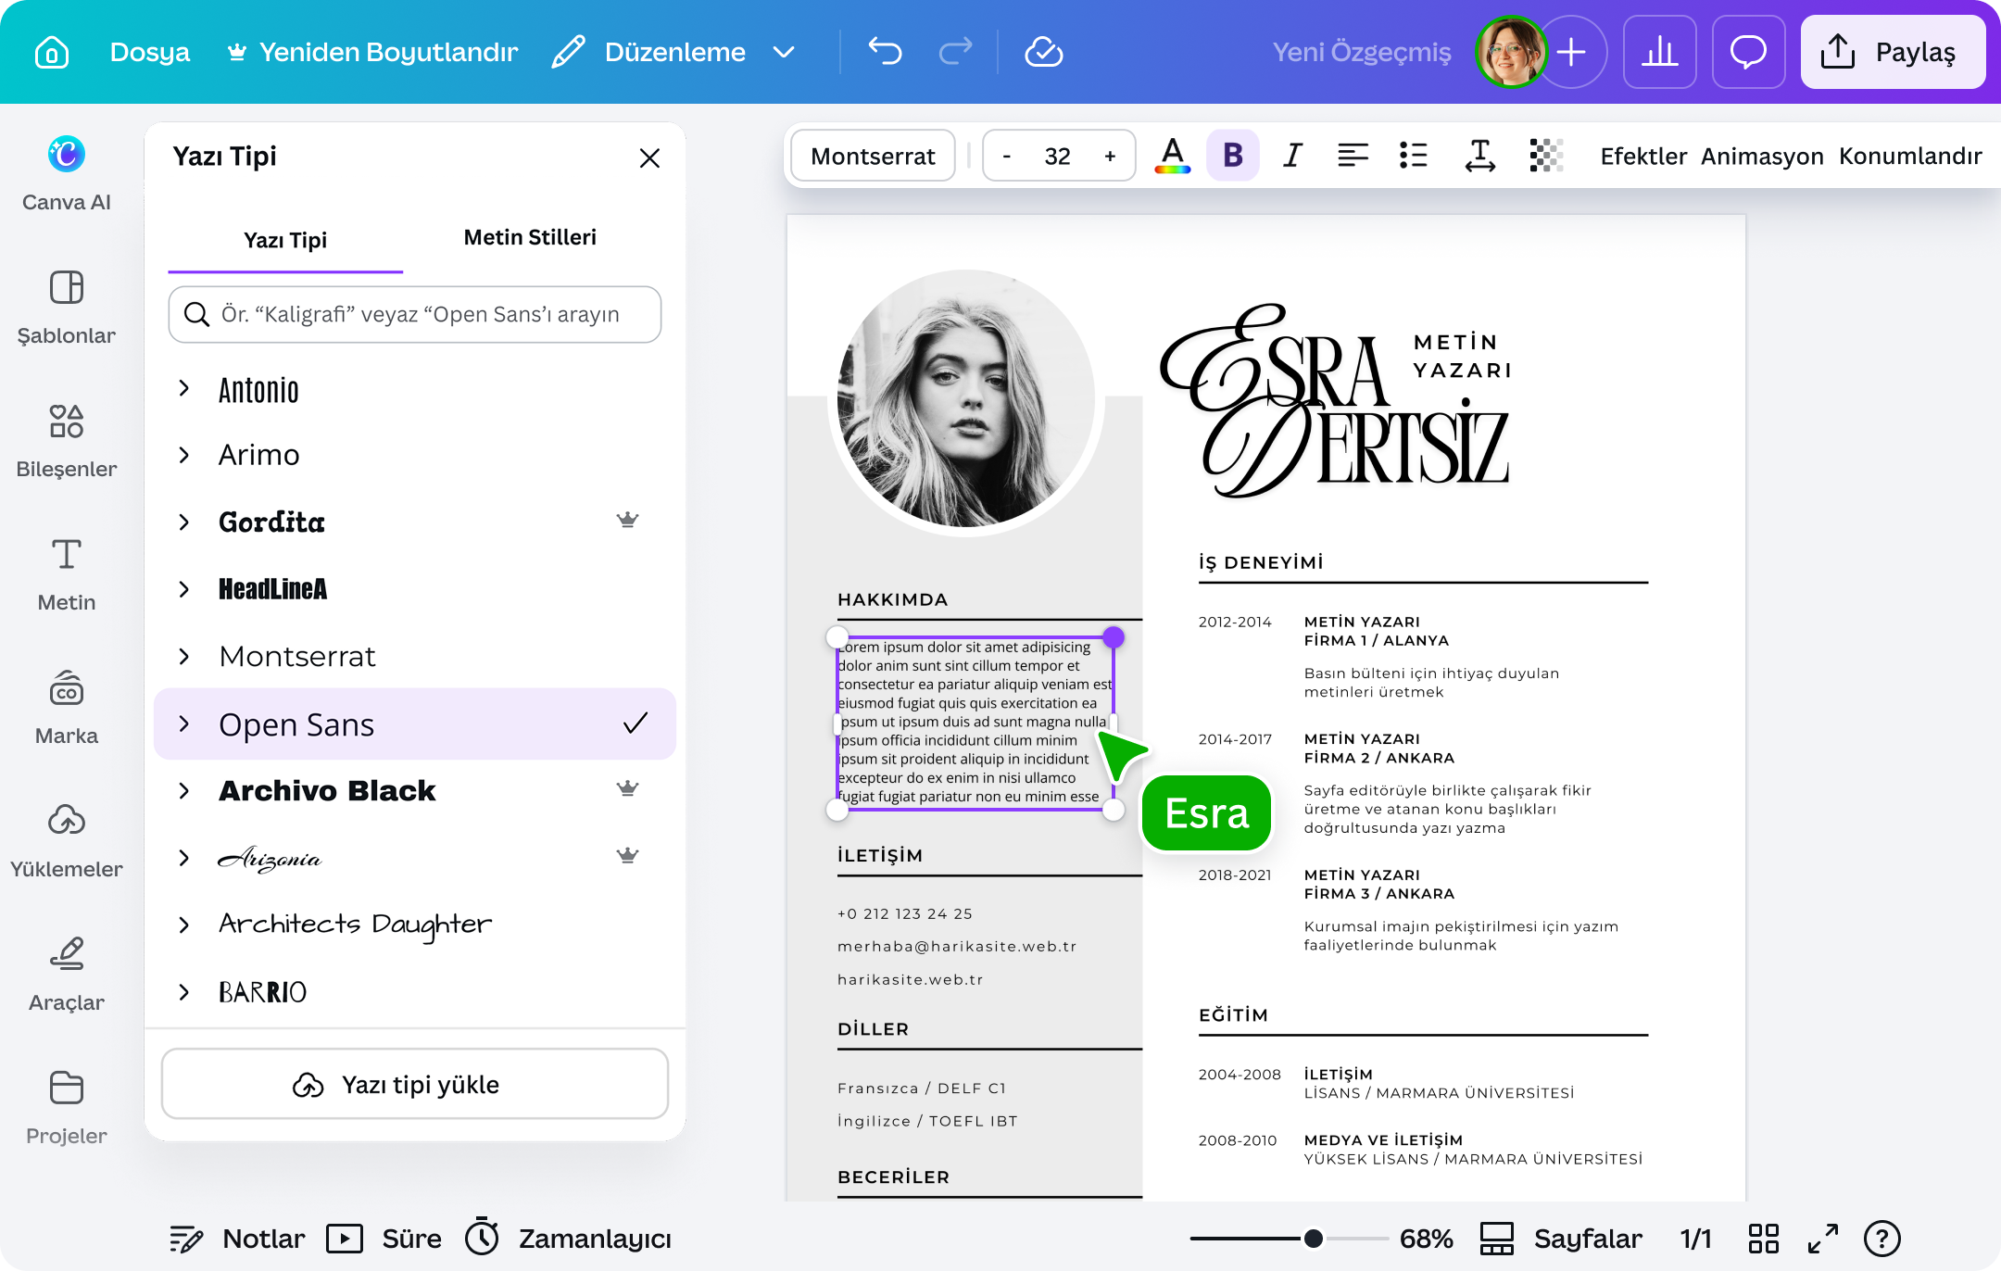Open the analytics chart icon
This screenshot has height=1271, width=2001.
1659,52
